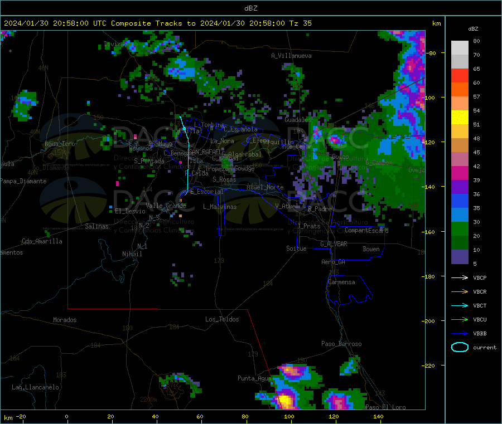
Task: Click the blue Carmensa boundary polygon
Action: [350, 289]
